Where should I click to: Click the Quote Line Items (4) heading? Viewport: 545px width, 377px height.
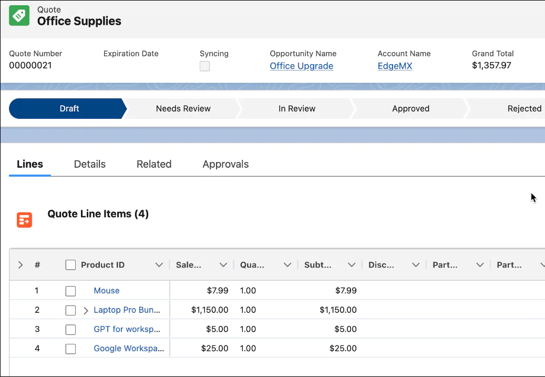coord(98,214)
